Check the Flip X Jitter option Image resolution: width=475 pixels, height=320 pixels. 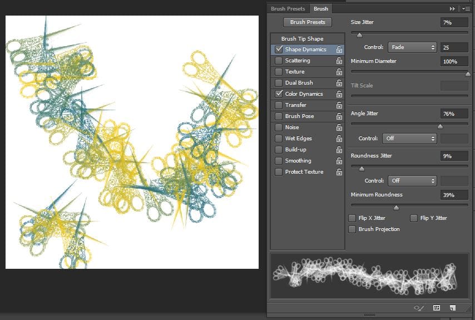[x=352, y=218]
